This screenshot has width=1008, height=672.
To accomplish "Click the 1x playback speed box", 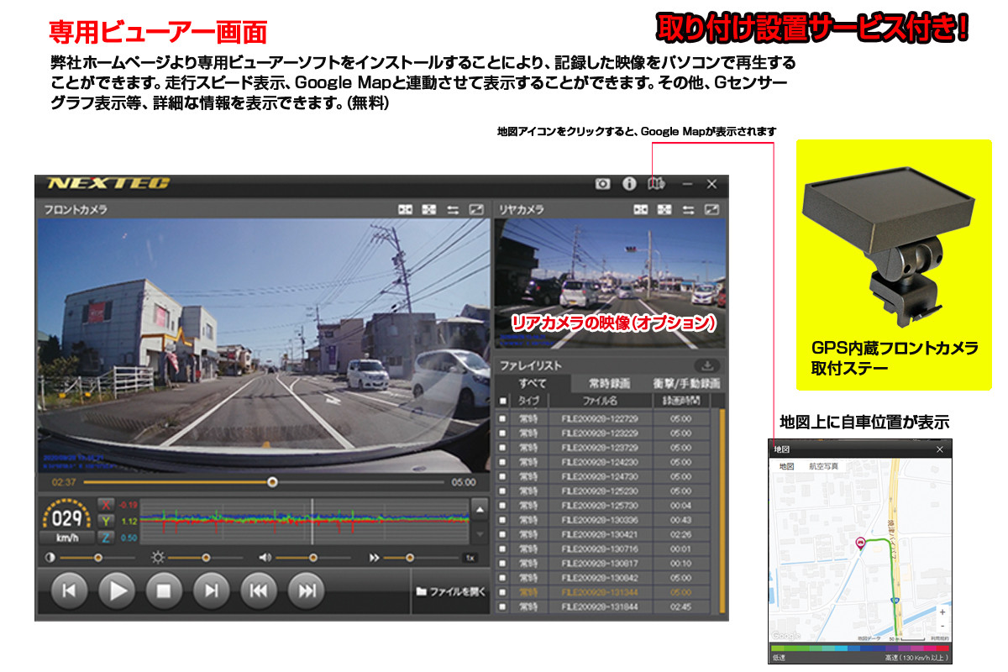I will coord(471,558).
